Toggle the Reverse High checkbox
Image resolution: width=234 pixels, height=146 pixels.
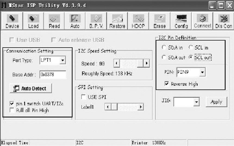click(x=167, y=83)
